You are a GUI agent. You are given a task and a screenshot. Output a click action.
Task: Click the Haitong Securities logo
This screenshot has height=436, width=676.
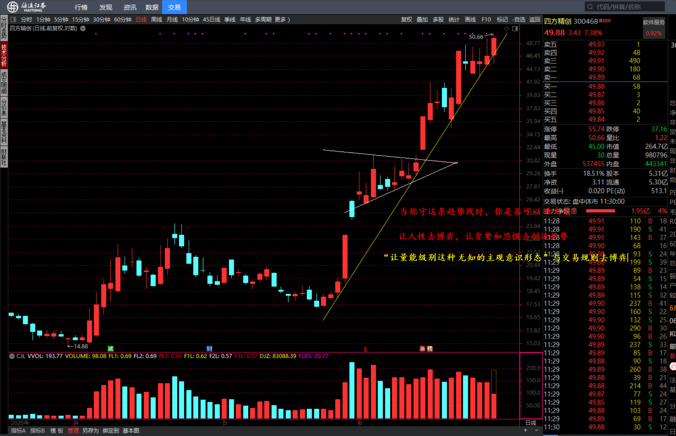pyautogui.click(x=27, y=7)
